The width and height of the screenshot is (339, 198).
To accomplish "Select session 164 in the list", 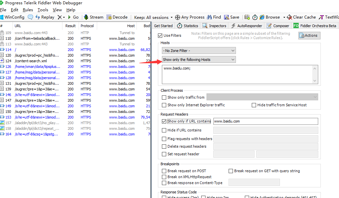I will click(75, 134).
